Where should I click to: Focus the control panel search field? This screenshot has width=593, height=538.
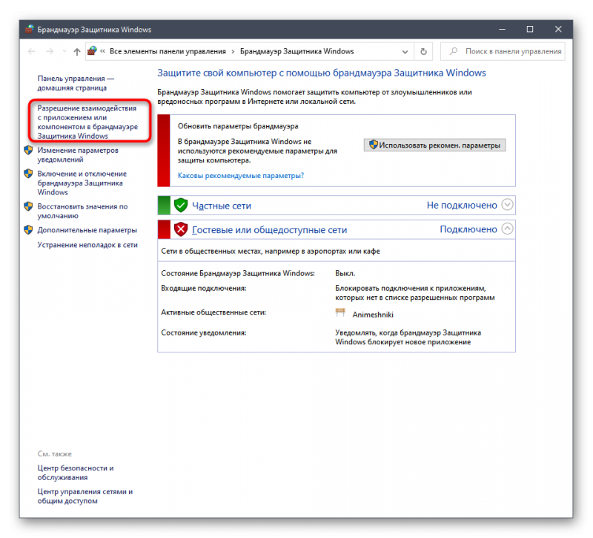[x=503, y=51]
